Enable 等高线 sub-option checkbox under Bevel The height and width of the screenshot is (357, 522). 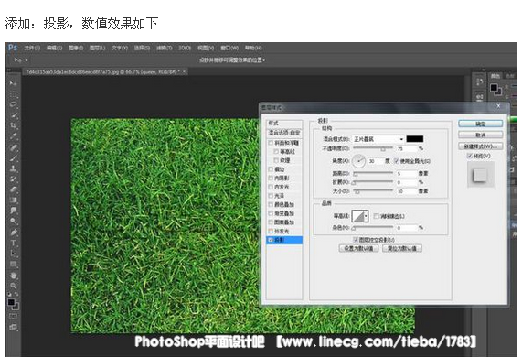pos(276,152)
